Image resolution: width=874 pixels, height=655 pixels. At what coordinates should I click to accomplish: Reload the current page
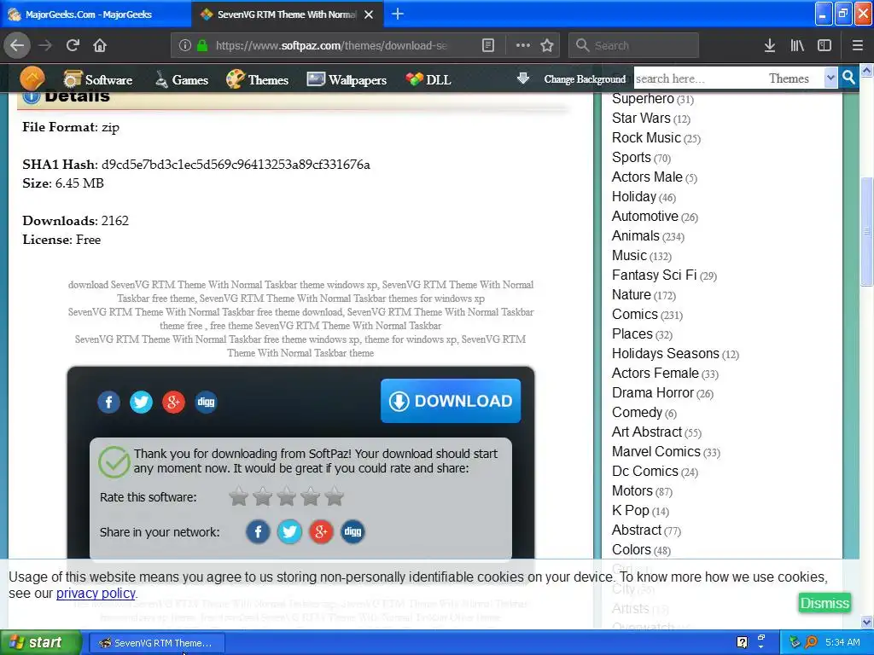tap(73, 45)
